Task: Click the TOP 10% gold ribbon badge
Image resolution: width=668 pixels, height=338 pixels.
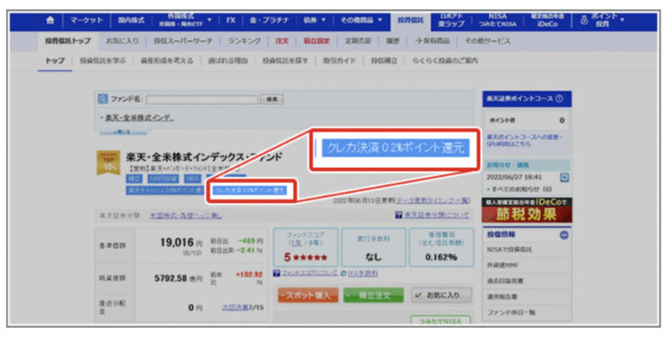Action: point(109,162)
